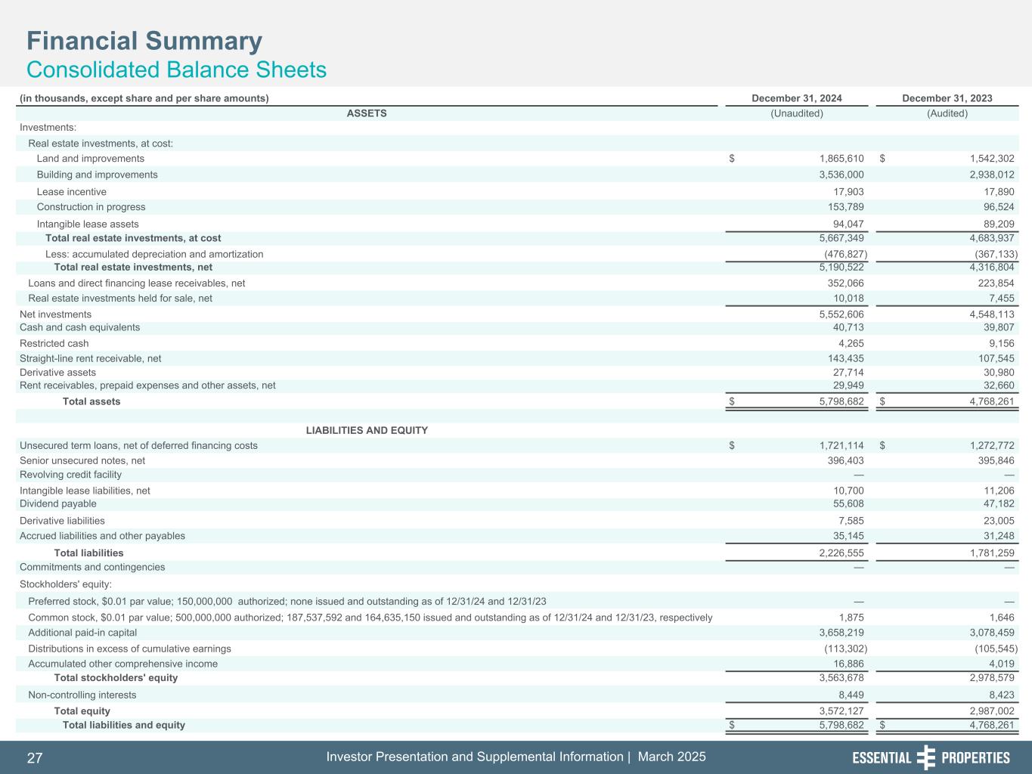Select the Total real estate investments, net label
Screen dimensions: 1032x774
[x=133, y=267]
